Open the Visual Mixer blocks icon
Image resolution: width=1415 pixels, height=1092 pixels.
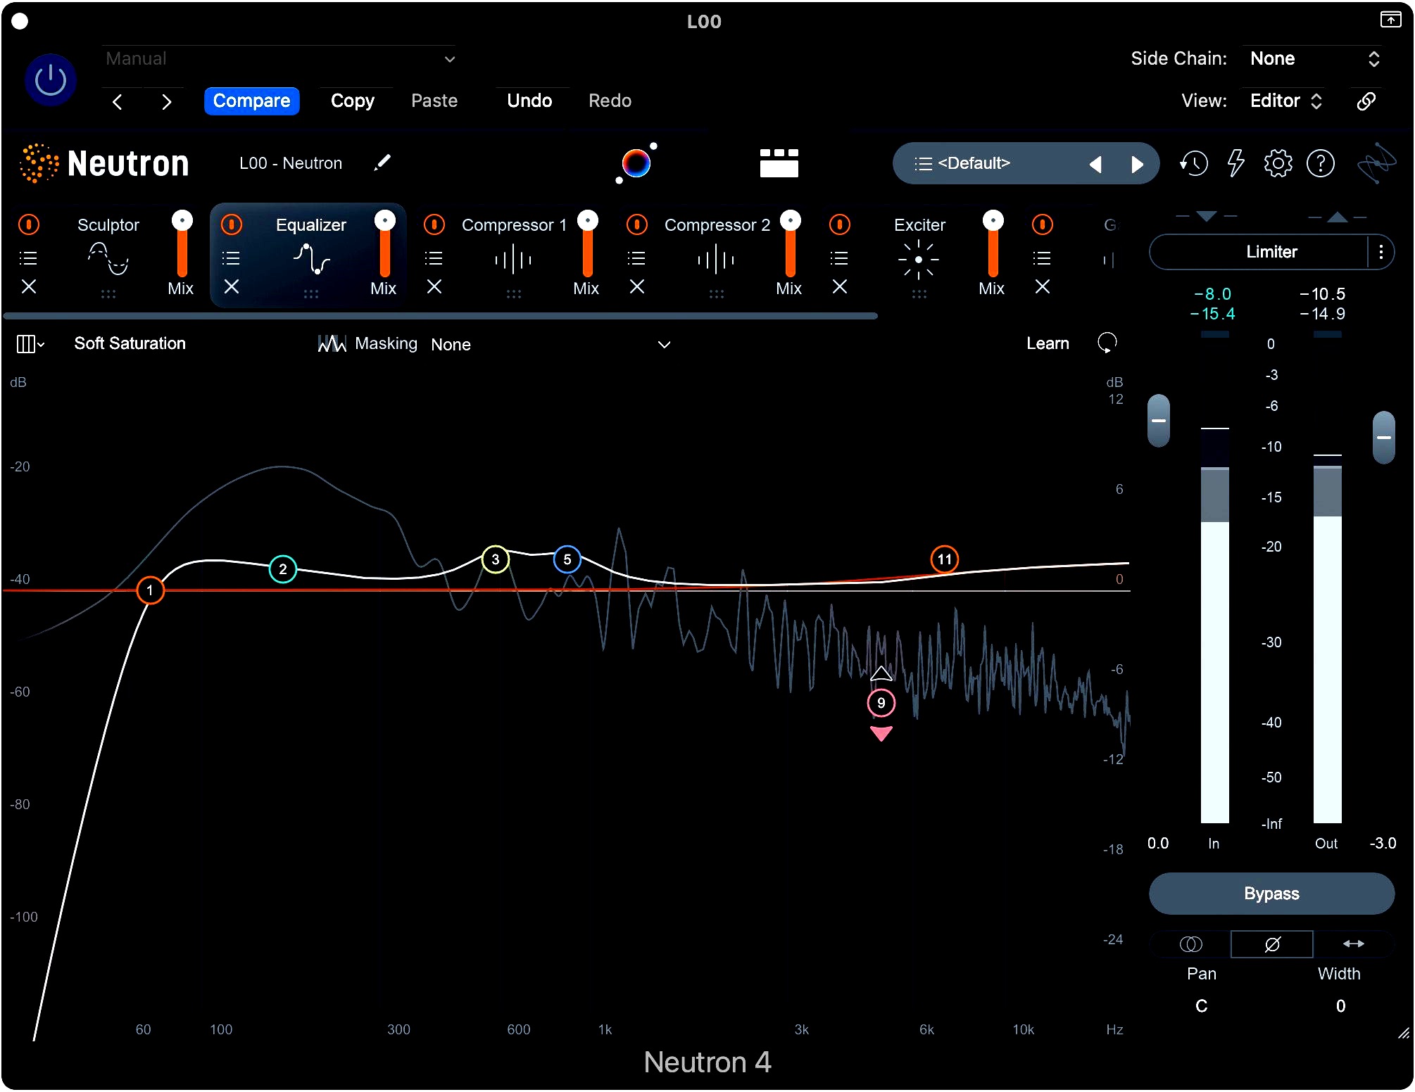pyautogui.click(x=779, y=163)
